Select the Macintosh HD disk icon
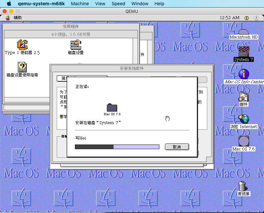 point(244,32)
